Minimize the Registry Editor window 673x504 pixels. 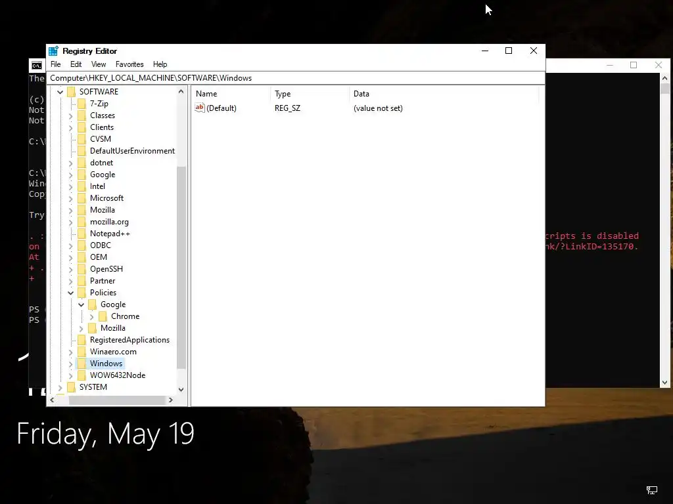coord(485,51)
